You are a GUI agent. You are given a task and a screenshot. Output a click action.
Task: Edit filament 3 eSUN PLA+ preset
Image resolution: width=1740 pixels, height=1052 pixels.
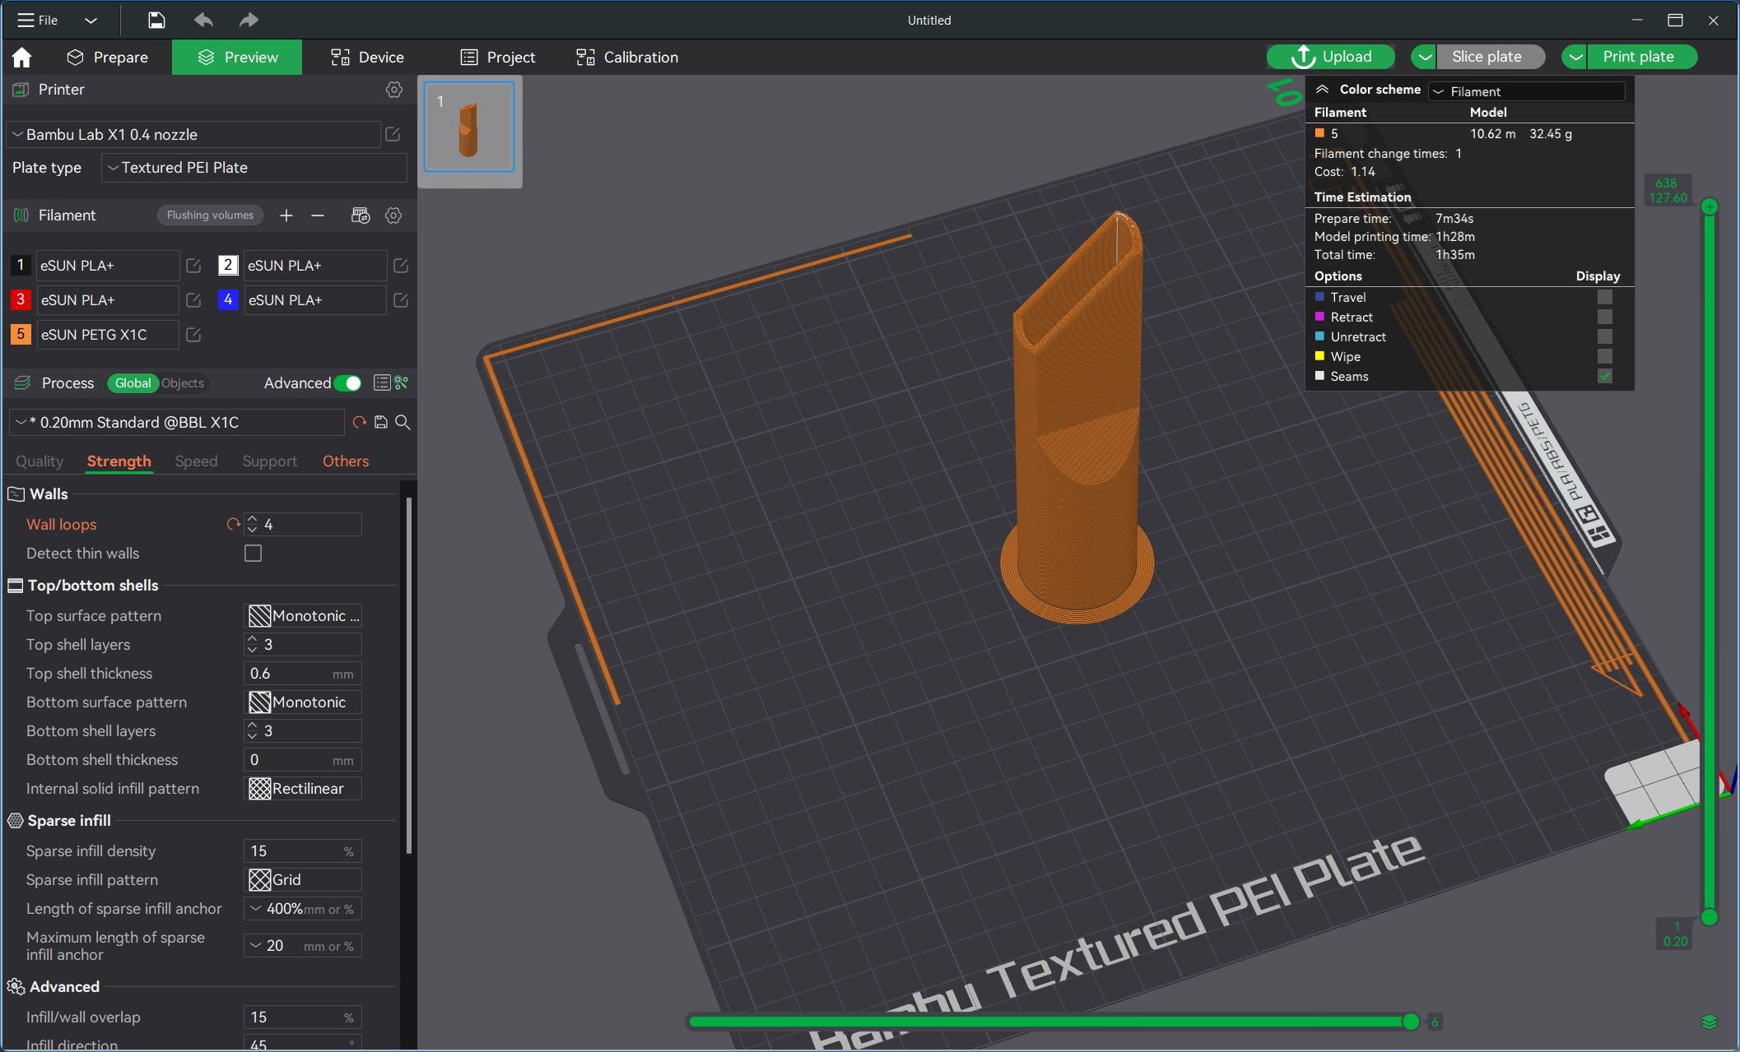pyautogui.click(x=193, y=300)
